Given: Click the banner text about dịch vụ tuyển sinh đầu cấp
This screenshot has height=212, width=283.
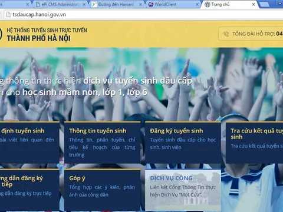Looking at the screenshot, I should click(137, 81).
